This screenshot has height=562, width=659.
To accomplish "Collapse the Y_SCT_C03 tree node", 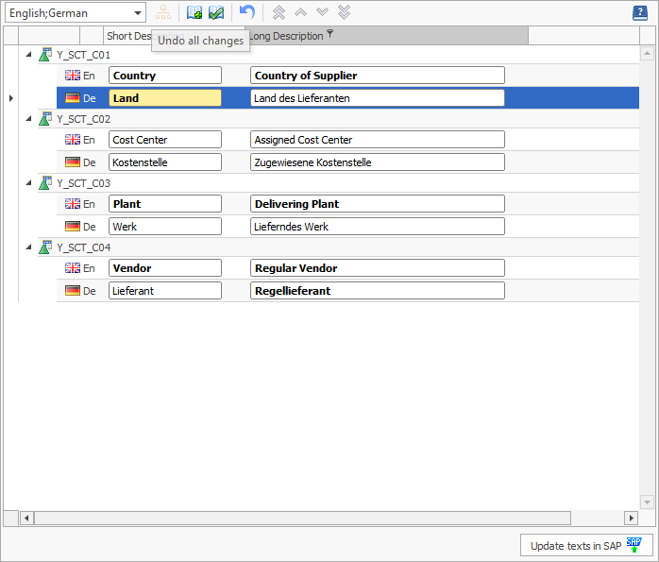I will tap(28, 183).
